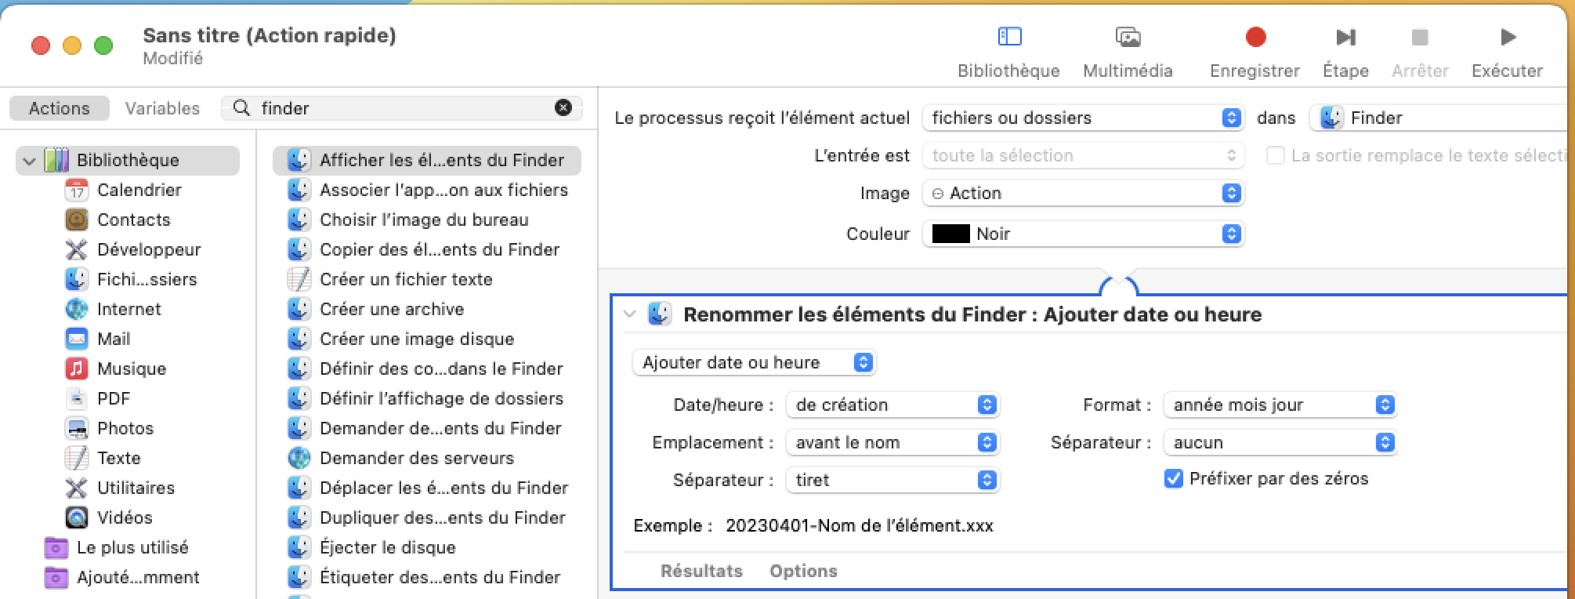Open the Multimédia browser icon

click(x=1128, y=37)
